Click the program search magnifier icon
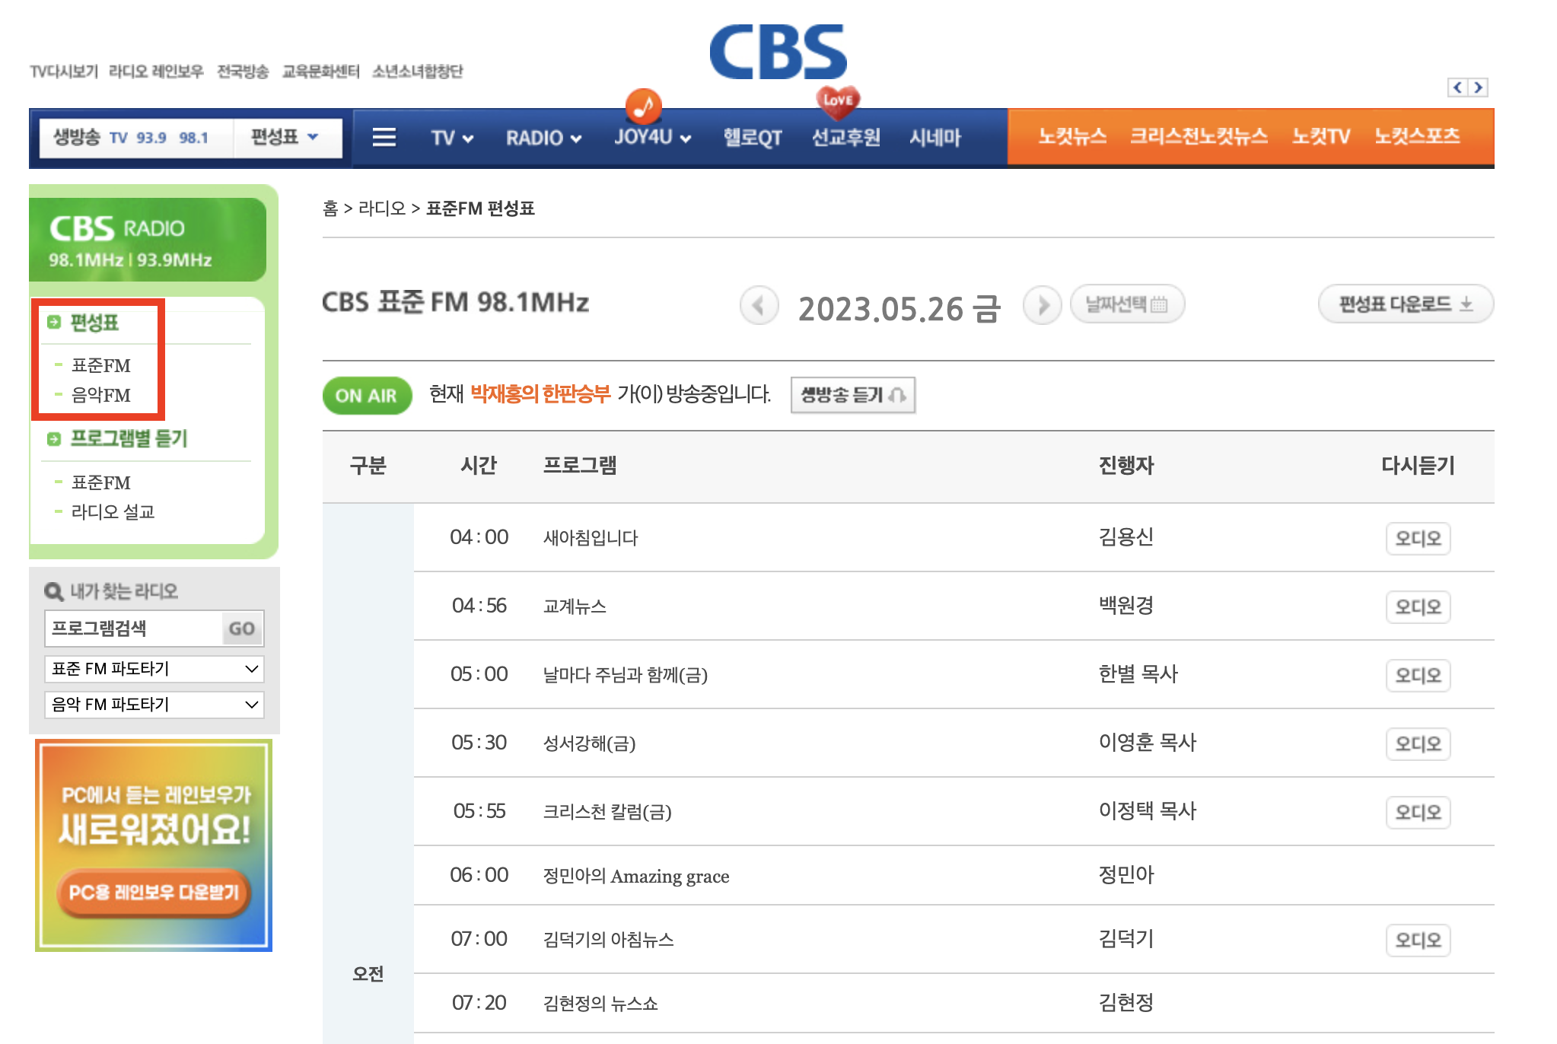Image resolution: width=1557 pixels, height=1044 pixels. pos(54,591)
